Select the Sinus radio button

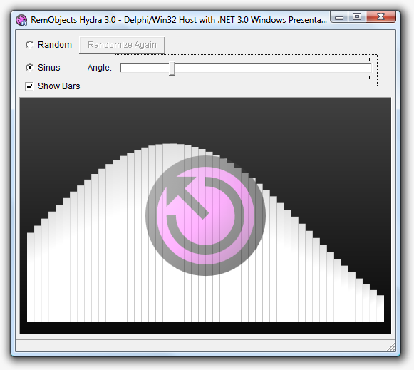[x=30, y=68]
